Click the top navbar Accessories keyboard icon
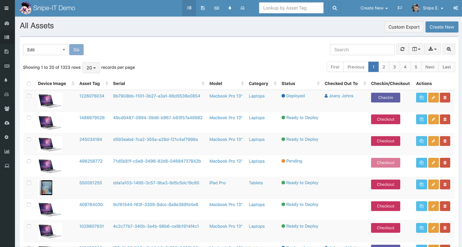Screen dimensions: 462x247 pyautogui.click(x=216, y=8)
